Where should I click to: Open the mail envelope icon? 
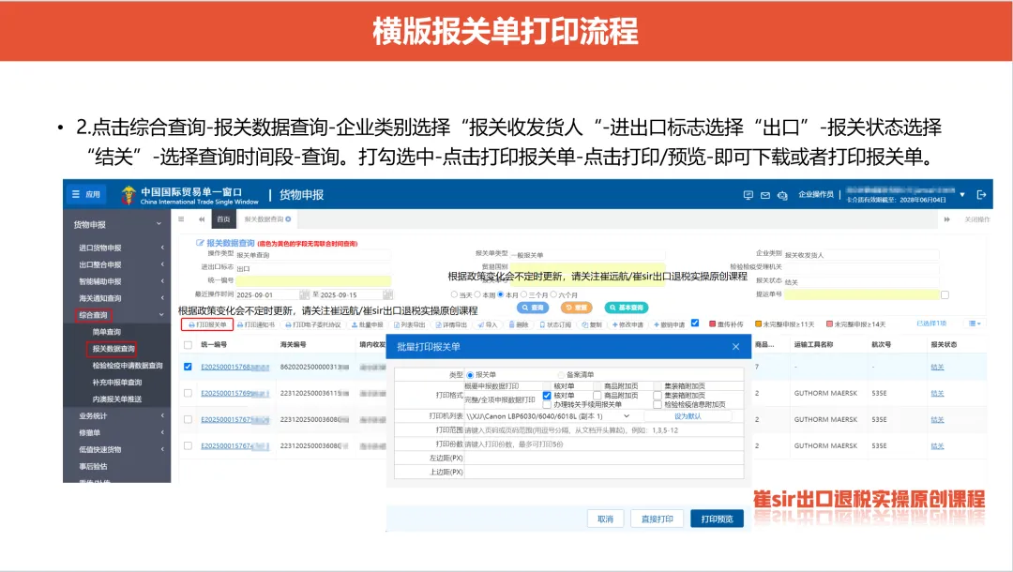(x=765, y=195)
